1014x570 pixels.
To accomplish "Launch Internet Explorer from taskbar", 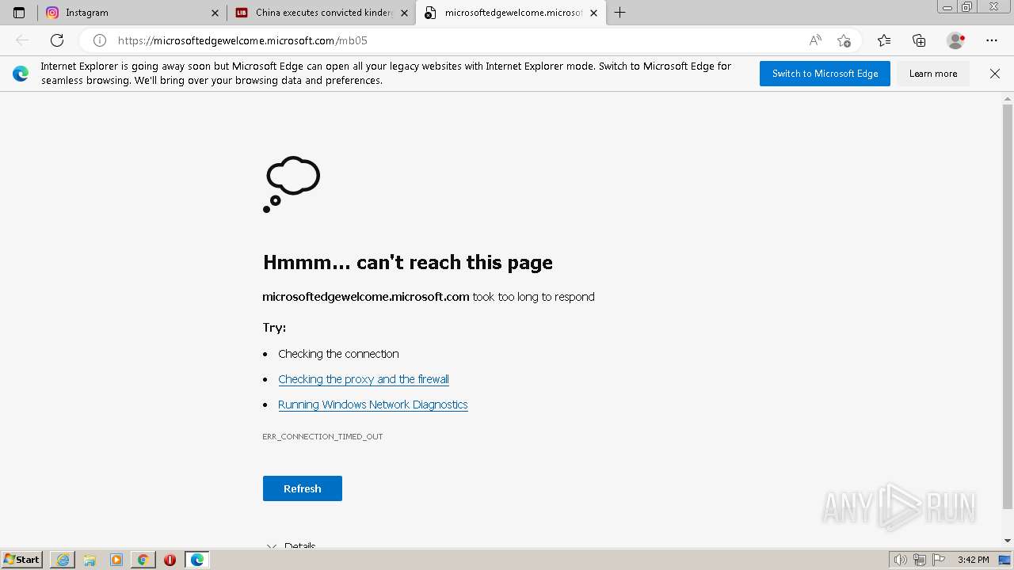I will click(63, 560).
